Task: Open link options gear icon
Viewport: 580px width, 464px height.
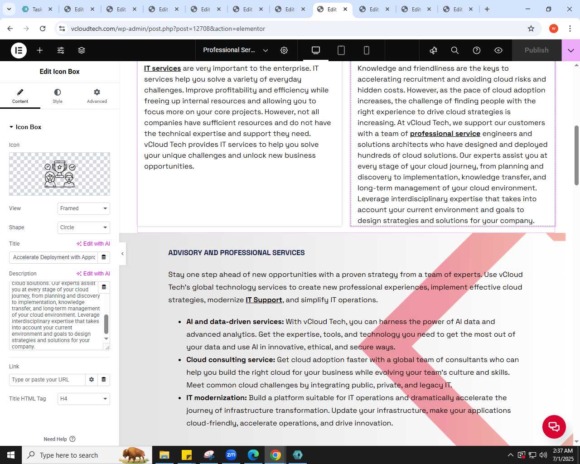Action: tap(92, 380)
